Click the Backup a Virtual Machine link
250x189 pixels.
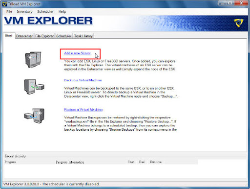click(x=83, y=80)
